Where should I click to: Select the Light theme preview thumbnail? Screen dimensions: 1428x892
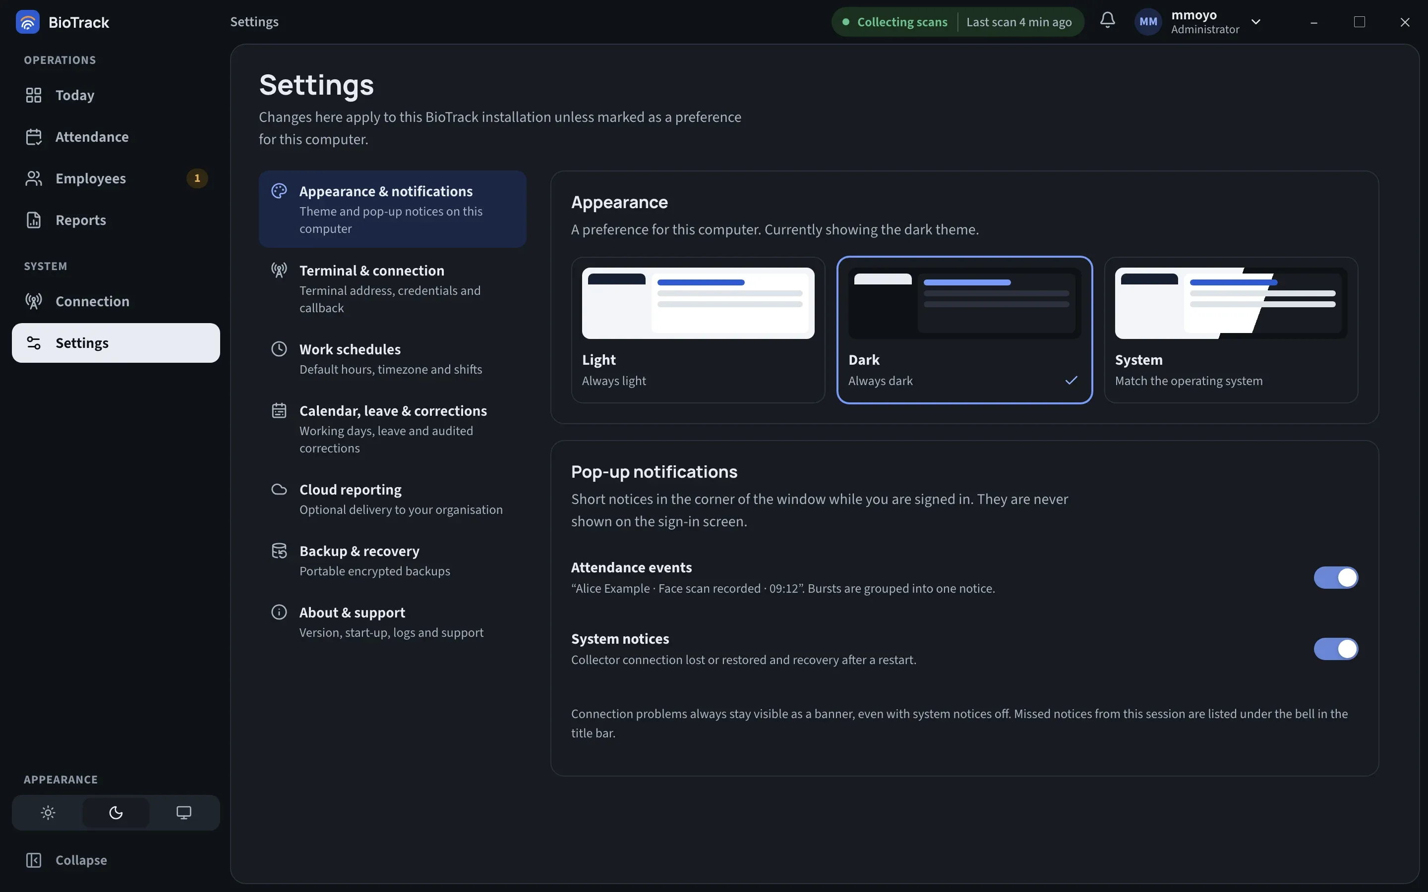point(698,303)
